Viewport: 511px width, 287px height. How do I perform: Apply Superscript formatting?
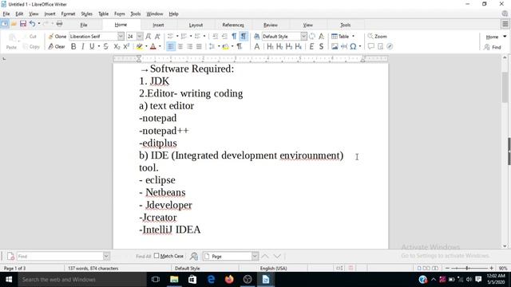pos(126,46)
